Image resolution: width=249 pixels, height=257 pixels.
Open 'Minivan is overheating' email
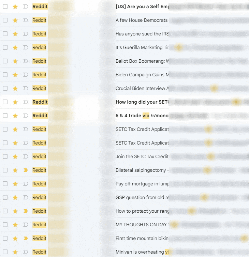(142, 252)
